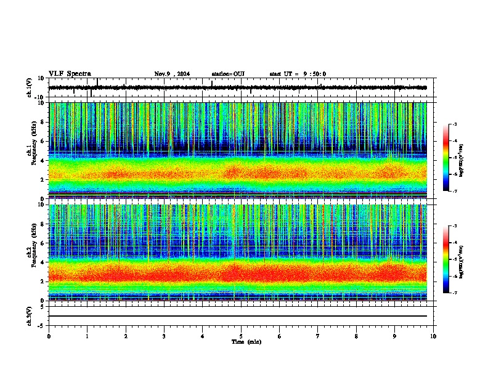Click time axis tick label "9"

[x=394, y=336]
